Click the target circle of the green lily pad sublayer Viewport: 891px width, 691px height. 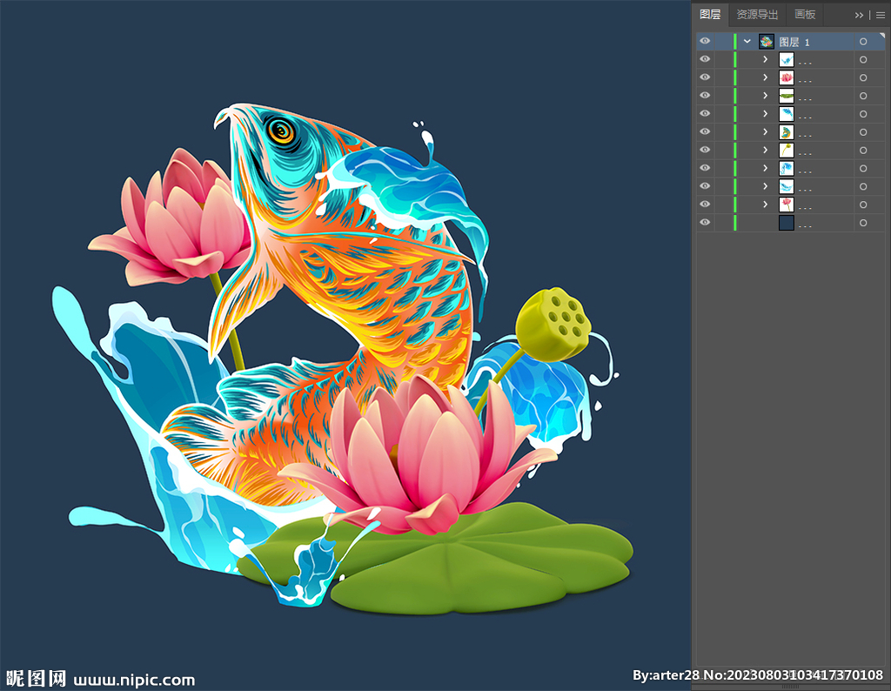[x=863, y=96]
